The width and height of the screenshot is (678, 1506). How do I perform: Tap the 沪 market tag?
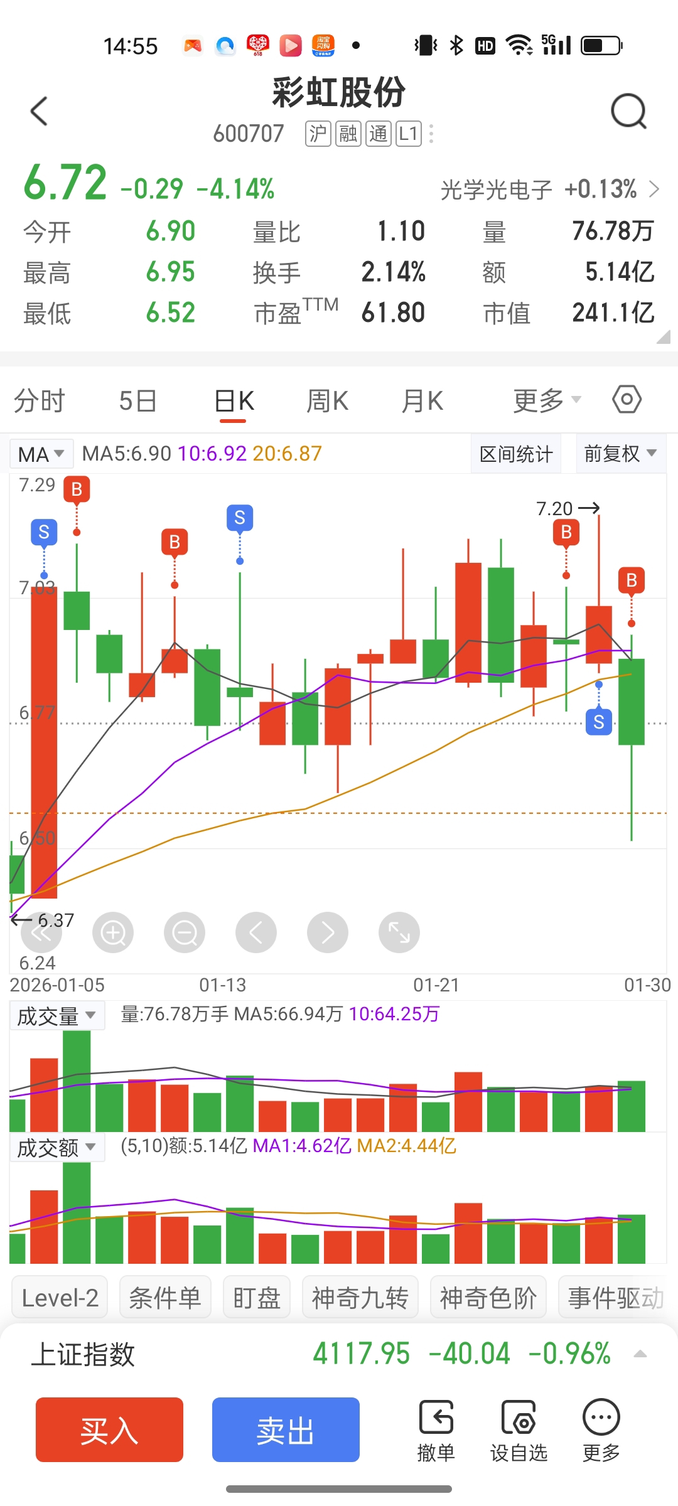[318, 134]
